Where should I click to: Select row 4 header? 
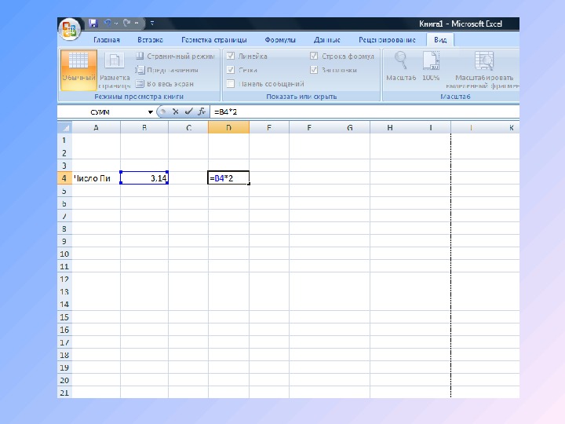click(64, 178)
